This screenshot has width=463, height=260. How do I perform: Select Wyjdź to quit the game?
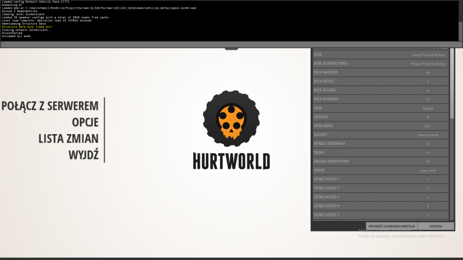(83, 155)
